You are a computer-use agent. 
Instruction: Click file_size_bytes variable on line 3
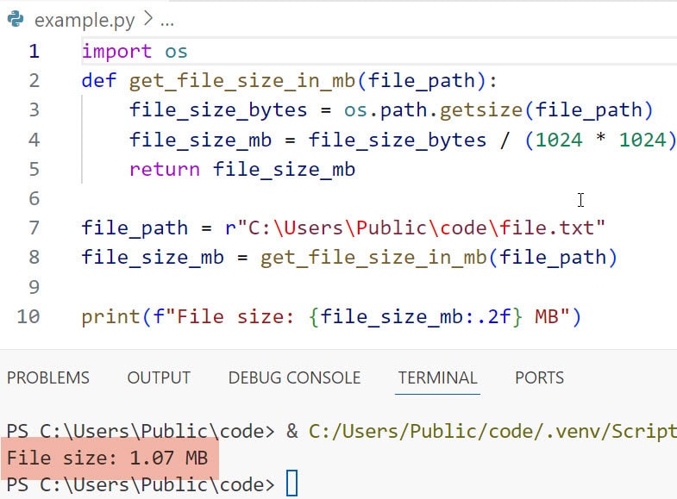coord(218,110)
